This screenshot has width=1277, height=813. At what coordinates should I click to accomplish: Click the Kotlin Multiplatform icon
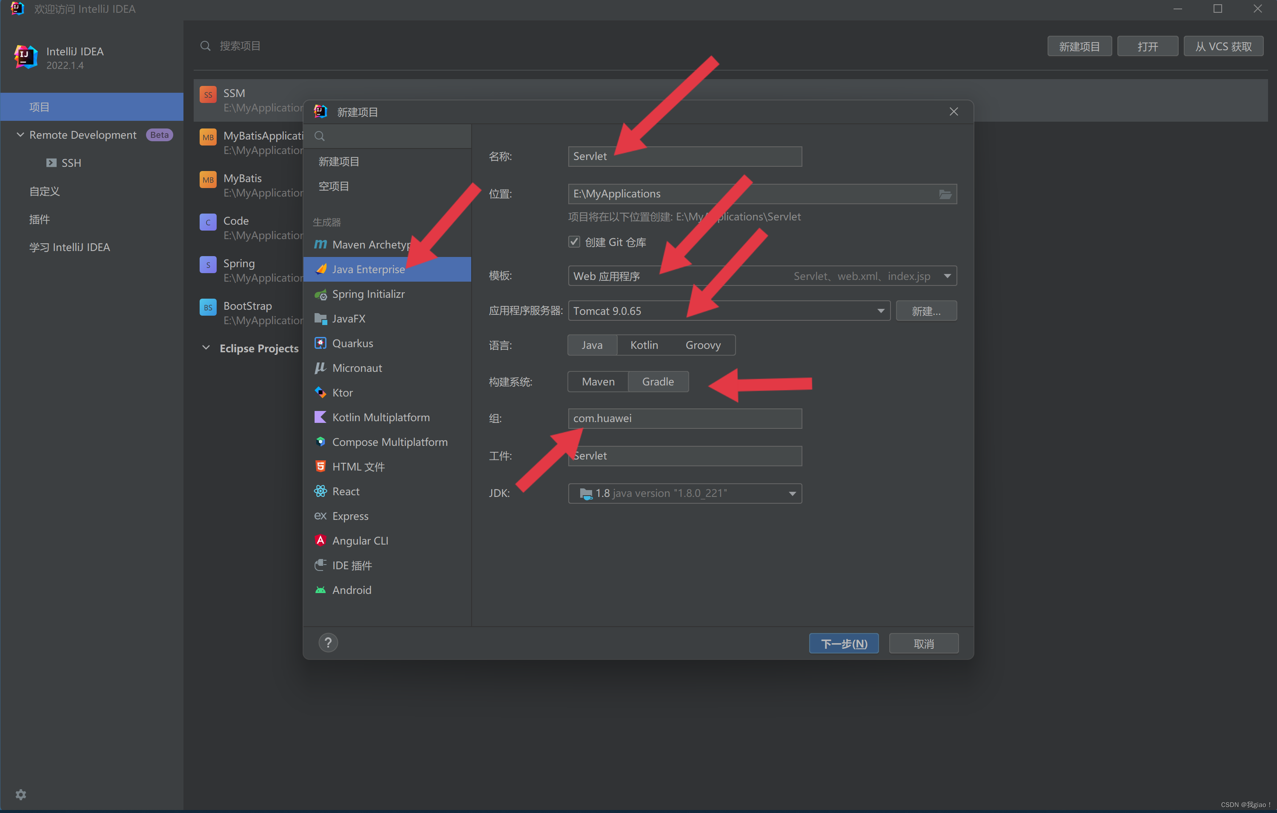point(320,417)
